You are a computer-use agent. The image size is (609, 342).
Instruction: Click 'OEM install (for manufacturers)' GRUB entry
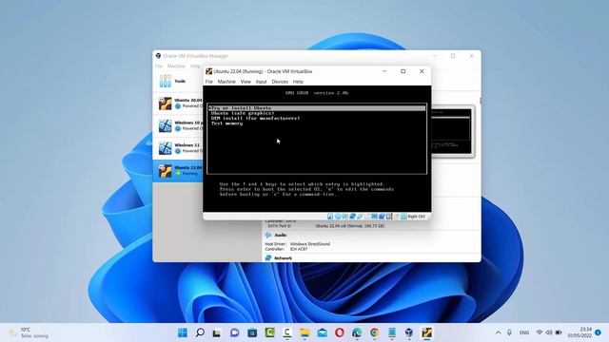tap(255, 118)
